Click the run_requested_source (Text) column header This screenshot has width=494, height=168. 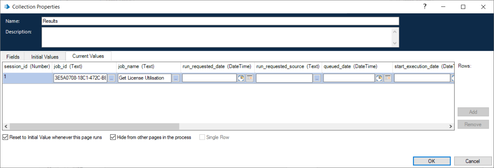click(289, 66)
